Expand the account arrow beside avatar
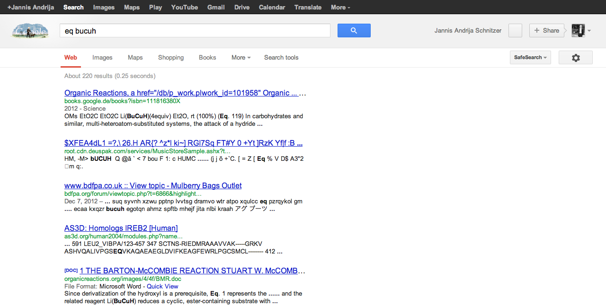 pos(589,31)
